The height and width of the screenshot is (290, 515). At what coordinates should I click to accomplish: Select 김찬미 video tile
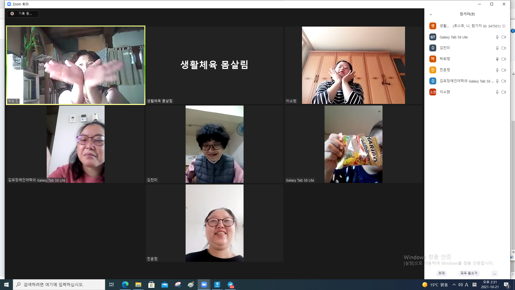tap(214, 144)
